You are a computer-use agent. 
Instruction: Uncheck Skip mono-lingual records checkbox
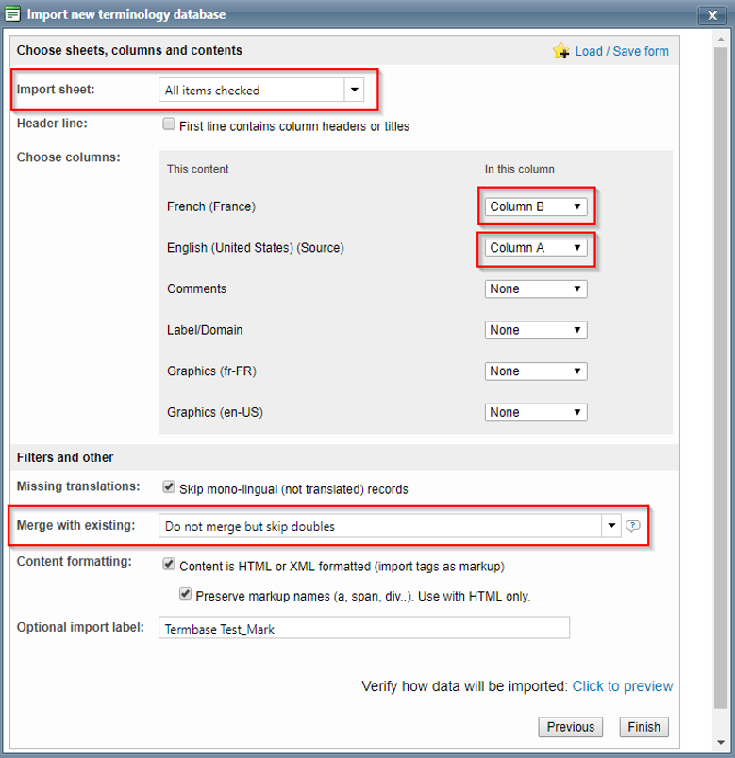click(x=169, y=487)
